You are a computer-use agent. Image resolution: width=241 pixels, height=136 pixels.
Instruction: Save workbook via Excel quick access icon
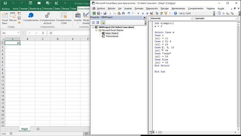tap(5, 3)
